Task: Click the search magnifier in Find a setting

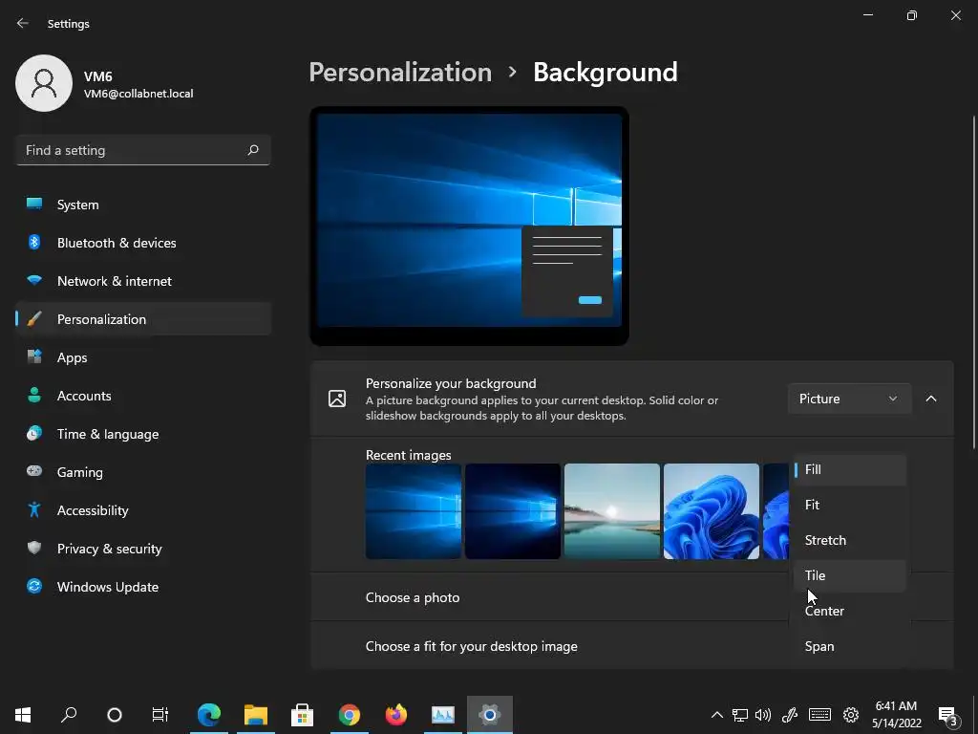Action: tap(252, 150)
